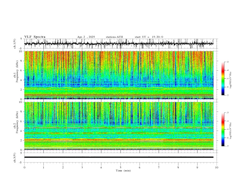Screen dimensions: 244x188
Task: Click the "6" kHz tick of ch.2 spectrogram
Action: pyautogui.click(x=21, y=121)
